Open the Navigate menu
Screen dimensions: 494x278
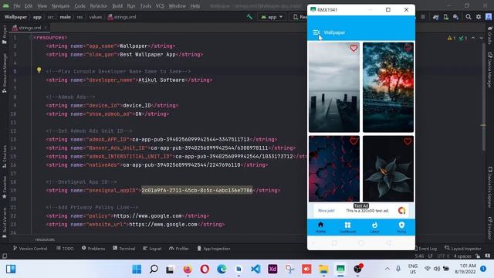(x=60, y=5)
